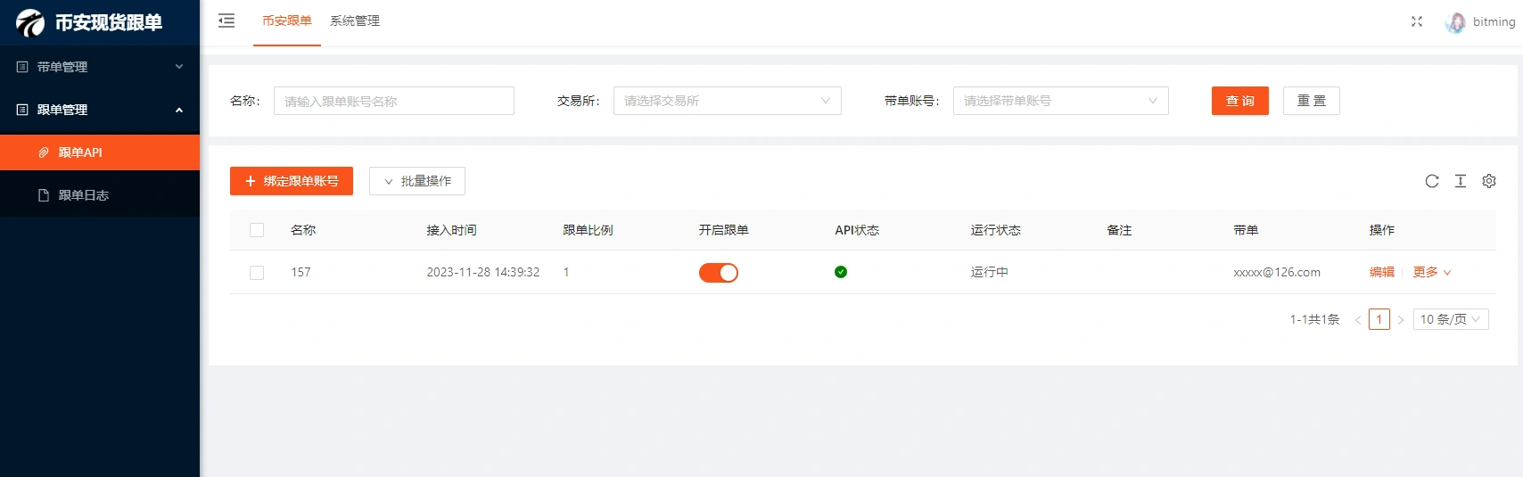Toggle off the 开启跟单 switch
The height and width of the screenshot is (477, 1523).
(x=718, y=273)
